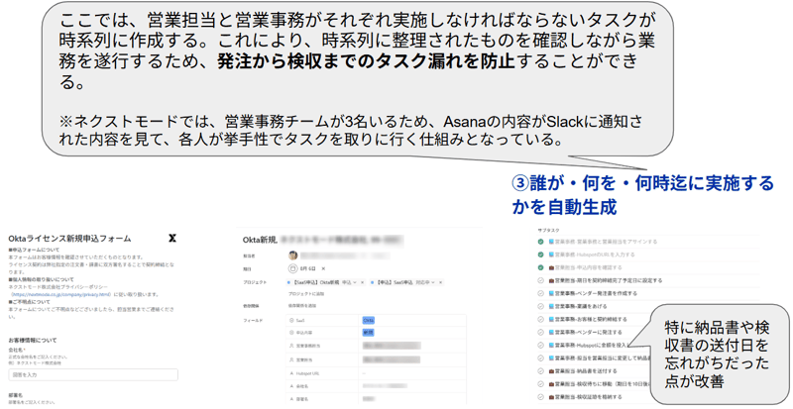Screen dimensions: 793x409
Task: Click the Hubspot URL text field icon
Action: tap(291, 373)
